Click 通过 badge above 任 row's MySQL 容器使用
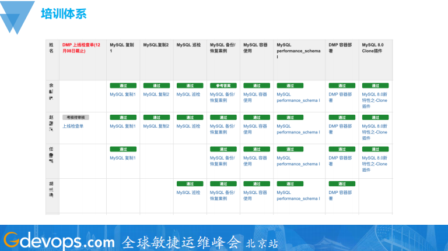This screenshot has height=251, width=448. (x=257, y=149)
